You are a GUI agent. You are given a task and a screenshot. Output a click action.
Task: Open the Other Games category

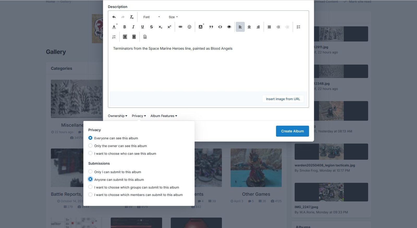pyautogui.click(x=256, y=194)
